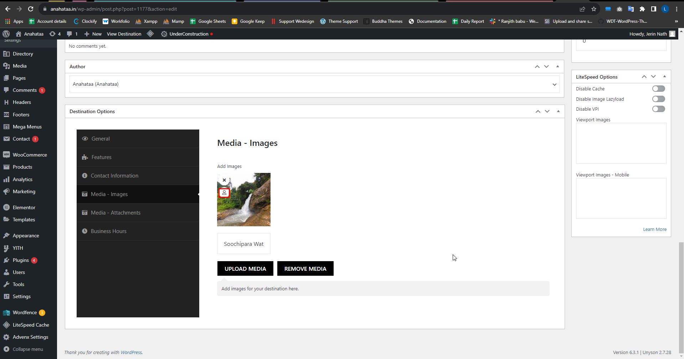Switch to Contact Information tab
This screenshot has height=359, width=684.
tap(138, 176)
